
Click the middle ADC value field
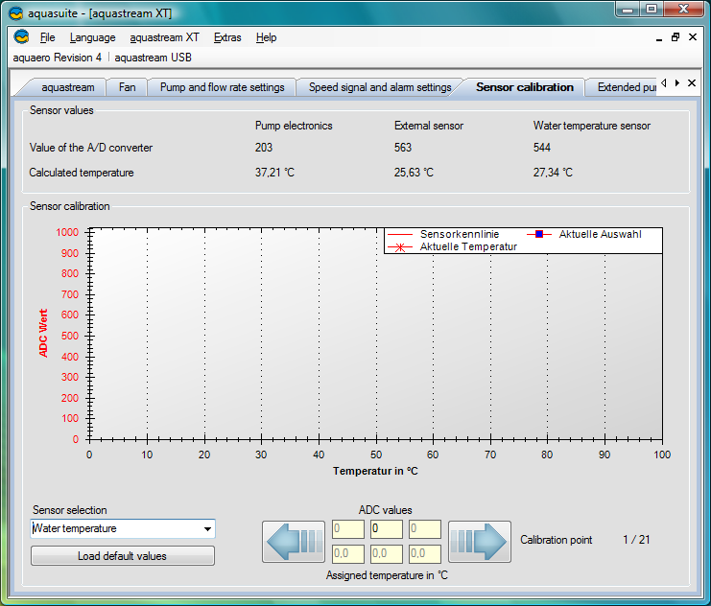point(387,529)
